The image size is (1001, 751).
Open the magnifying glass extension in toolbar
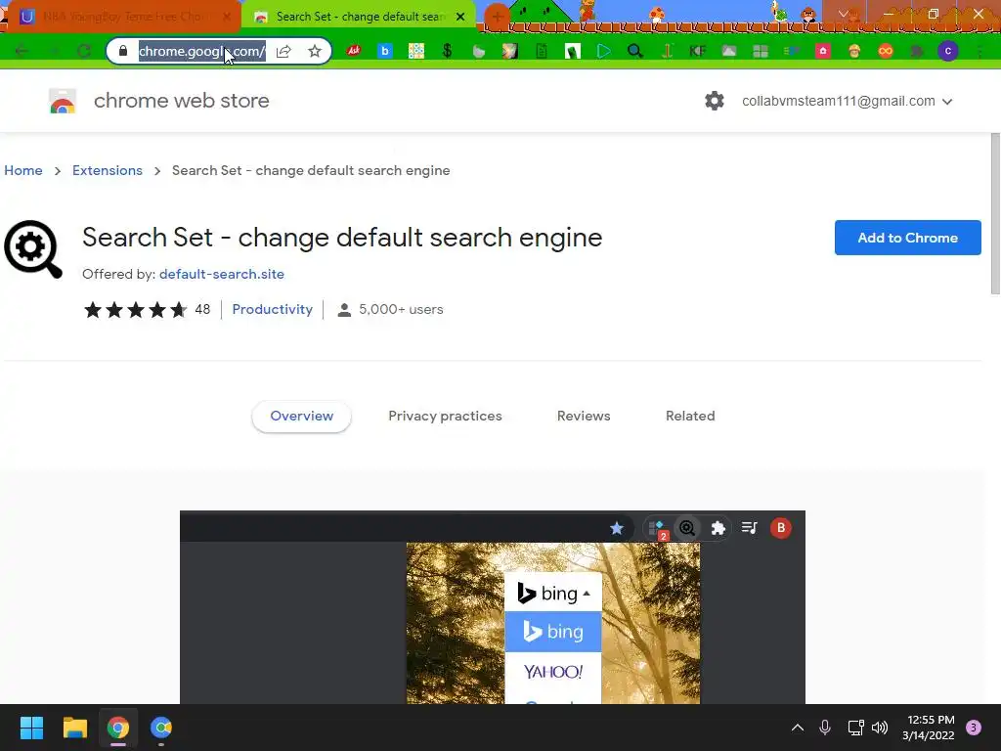point(634,51)
